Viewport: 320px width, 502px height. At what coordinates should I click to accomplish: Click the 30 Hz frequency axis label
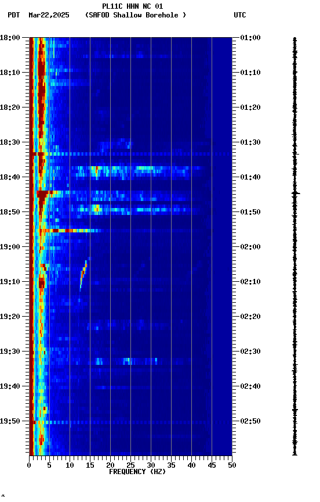(x=151, y=465)
